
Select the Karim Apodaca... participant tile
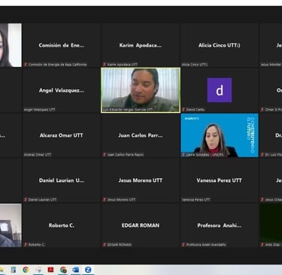pyautogui.click(x=141, y=45)
